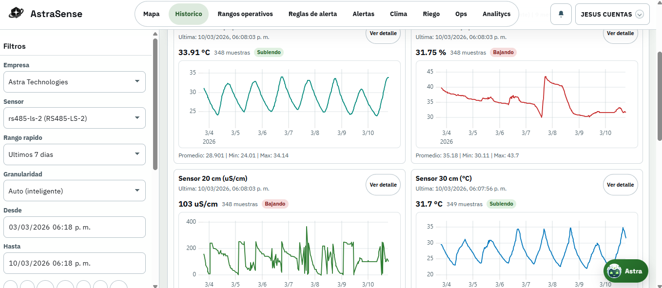Open the Astra chatbot assistant
This screenshot has height=288, width=662.
click(625, 270)
